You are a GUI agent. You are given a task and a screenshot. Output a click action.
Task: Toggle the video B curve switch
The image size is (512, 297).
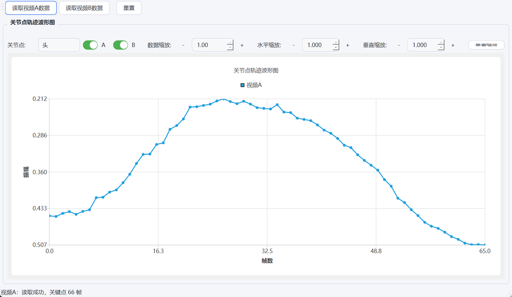(120, 45)
